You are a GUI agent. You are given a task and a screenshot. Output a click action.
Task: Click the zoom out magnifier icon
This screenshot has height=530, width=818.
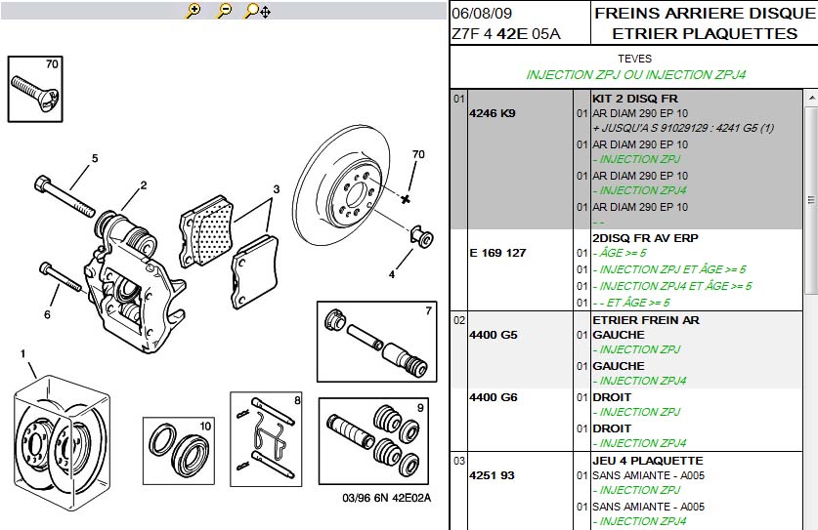click(x=225, y=11)
